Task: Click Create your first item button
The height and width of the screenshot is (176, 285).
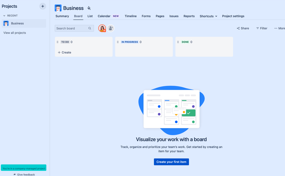Action: coord(171,162)
